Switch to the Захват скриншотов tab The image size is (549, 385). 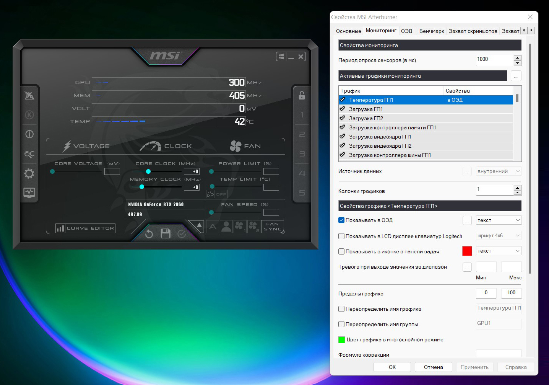[473, 31]
